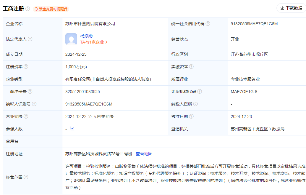Click help icon next to 工商注册 heading
The height and width of the screenshot is (195, 306).
point(28,9)
